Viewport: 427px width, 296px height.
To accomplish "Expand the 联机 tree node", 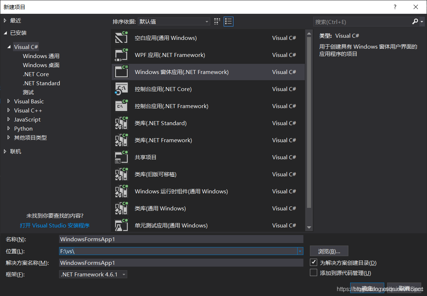I will click(x=5, y=151).
